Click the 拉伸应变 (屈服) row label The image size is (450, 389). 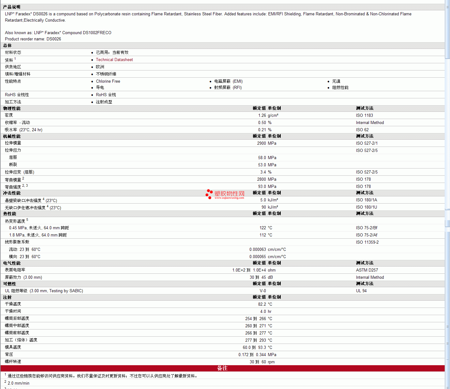(20, 172)
